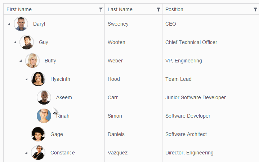Select the Simon last name cell
Viewport: 259px width, 162px height.
[x=115, y=116]
